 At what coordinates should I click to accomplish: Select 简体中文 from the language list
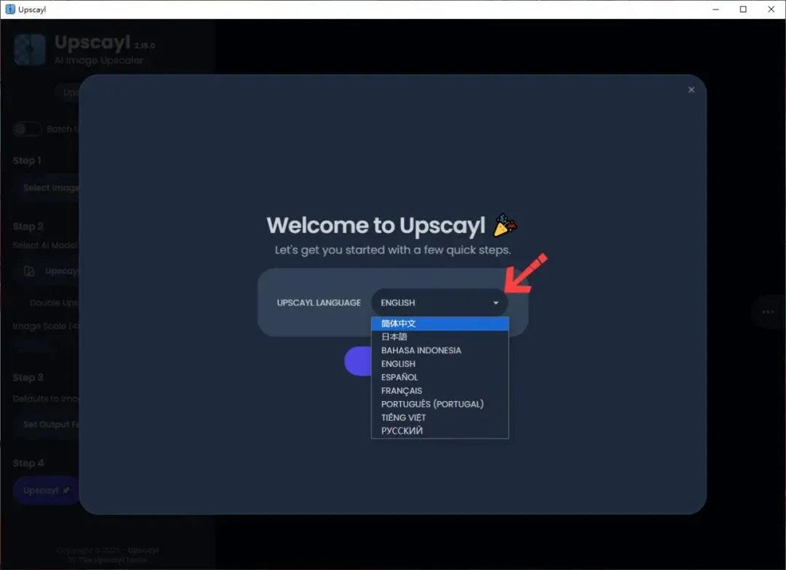(440, 324)
